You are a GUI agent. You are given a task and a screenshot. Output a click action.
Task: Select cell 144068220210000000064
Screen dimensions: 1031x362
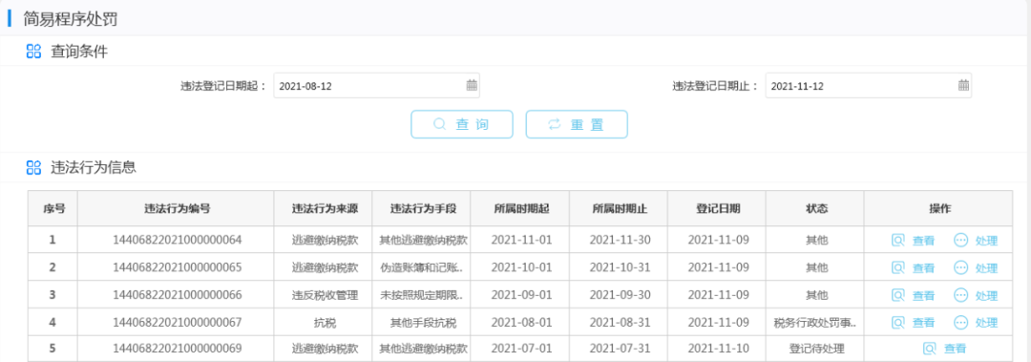[x=177, y=240]
